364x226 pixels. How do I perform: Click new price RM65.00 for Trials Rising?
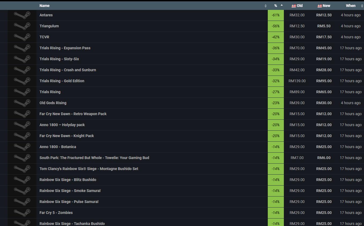click(324, 92)
